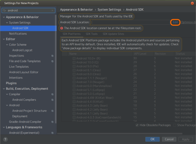Click the icon beside Android Compilers
Screen dimensions: 196x144
[x=52, y=100]
